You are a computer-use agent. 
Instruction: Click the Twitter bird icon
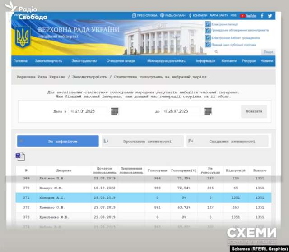click(270, 15)
